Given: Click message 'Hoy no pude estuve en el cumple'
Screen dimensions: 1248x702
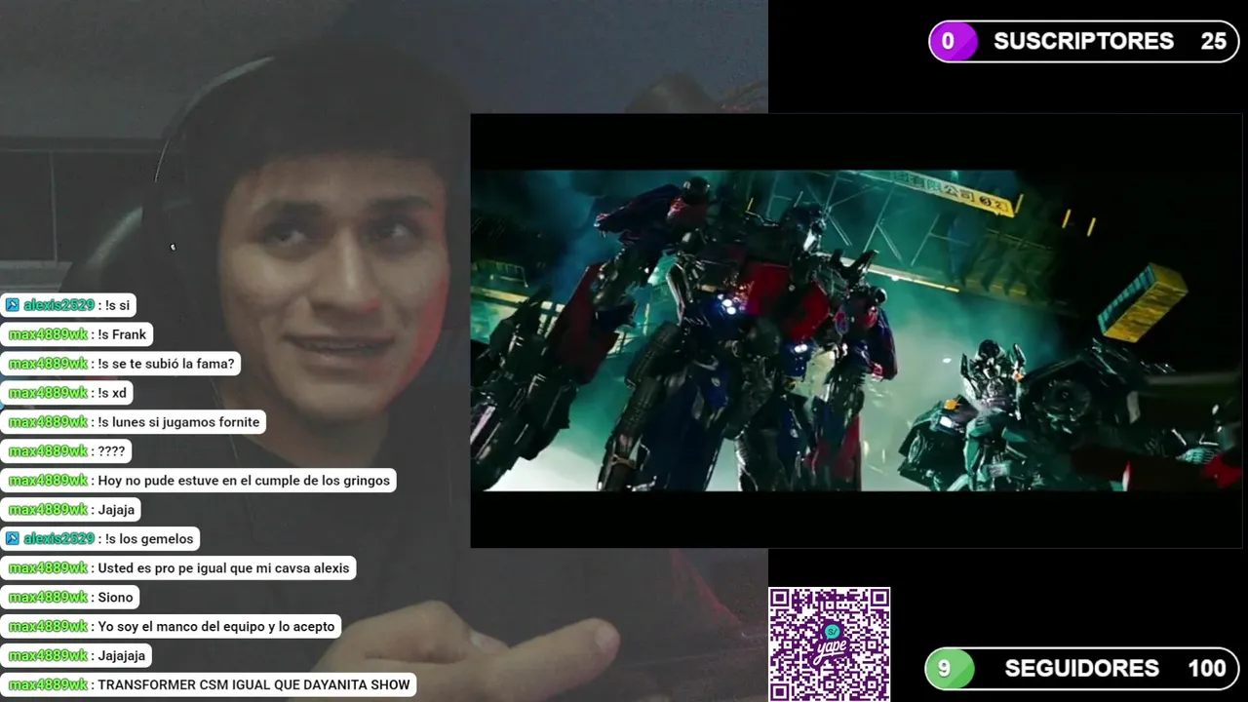Looking at the screenshot, I should point(199,481).
